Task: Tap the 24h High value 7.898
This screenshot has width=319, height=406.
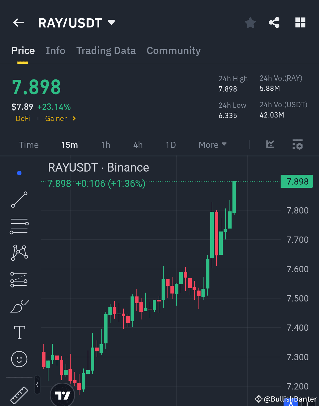Action: pyautogui.click(x=228, y=89)
